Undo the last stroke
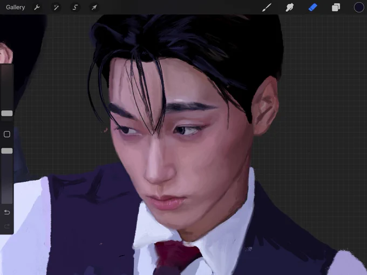This screenshot has width=367, height=275. [7, 212]
